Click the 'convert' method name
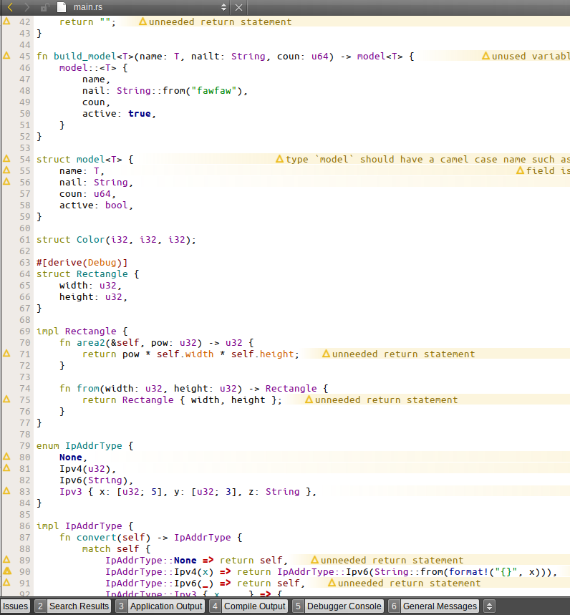Viewport: 570px width, 615px height. coord(97,538)
